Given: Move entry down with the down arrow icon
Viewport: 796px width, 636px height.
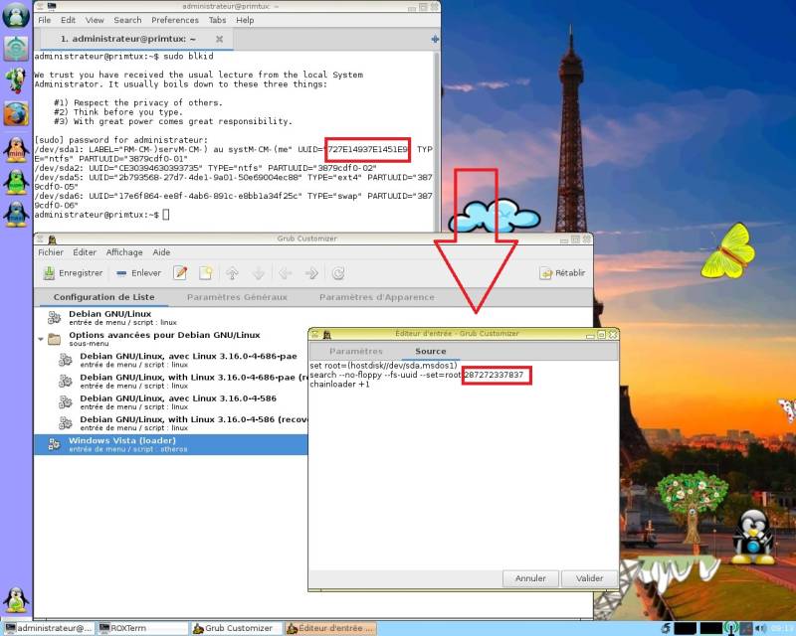Looking at the screenshot, I should (x=259, y=274).
